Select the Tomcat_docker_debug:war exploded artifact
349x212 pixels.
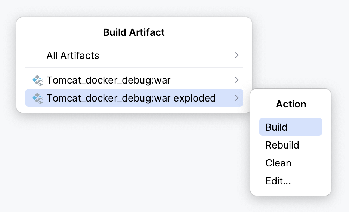131,98
